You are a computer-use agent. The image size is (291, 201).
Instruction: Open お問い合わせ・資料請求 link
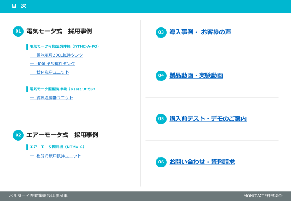tap(202, 162)
